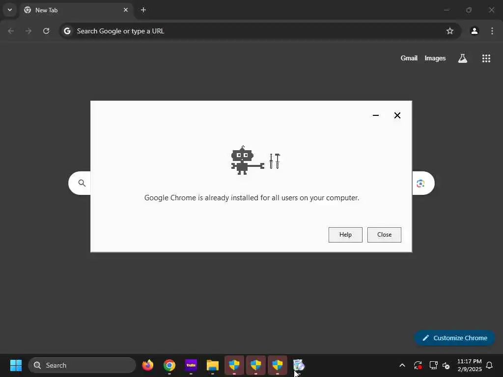The height and width of the screenshot is (377, 503).
Task: Click Customize Chrome button
Action: [x=454, y=338]
